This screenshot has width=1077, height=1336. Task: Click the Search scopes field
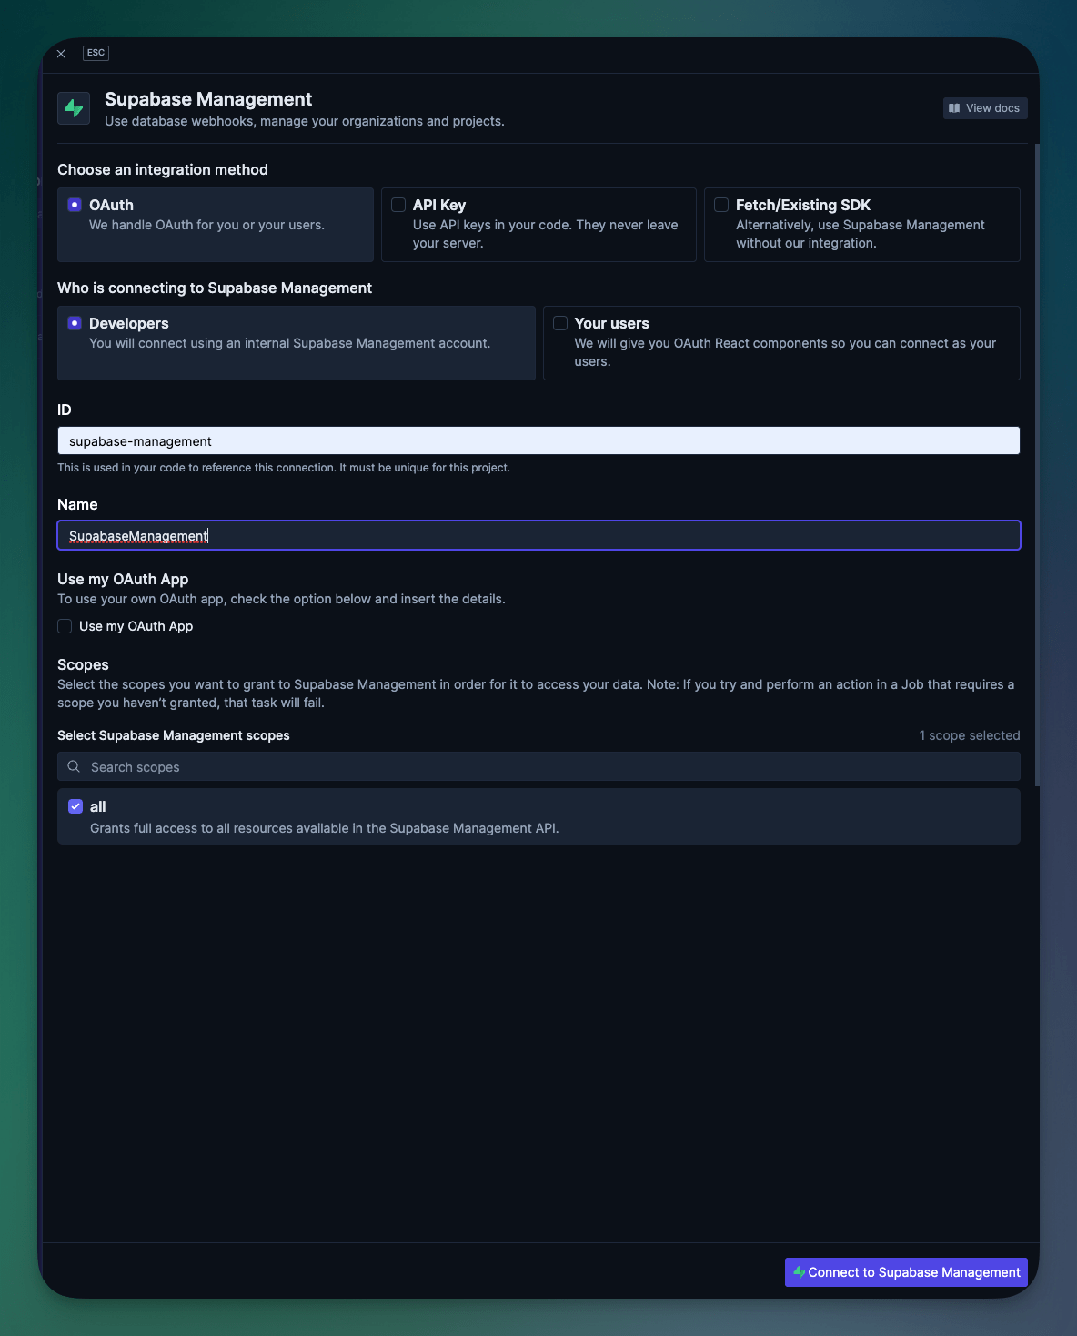(x=538, y=766)
